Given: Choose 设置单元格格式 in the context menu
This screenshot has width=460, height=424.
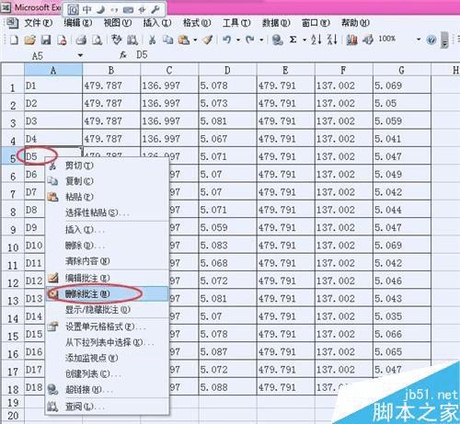Looking at the screenshot, I should [x=108, y=327].
